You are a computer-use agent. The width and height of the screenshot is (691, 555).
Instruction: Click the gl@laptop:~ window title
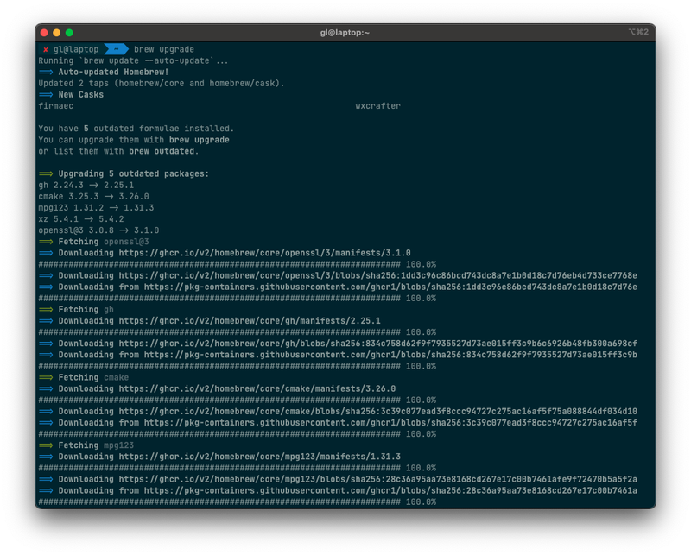[345, 32]
